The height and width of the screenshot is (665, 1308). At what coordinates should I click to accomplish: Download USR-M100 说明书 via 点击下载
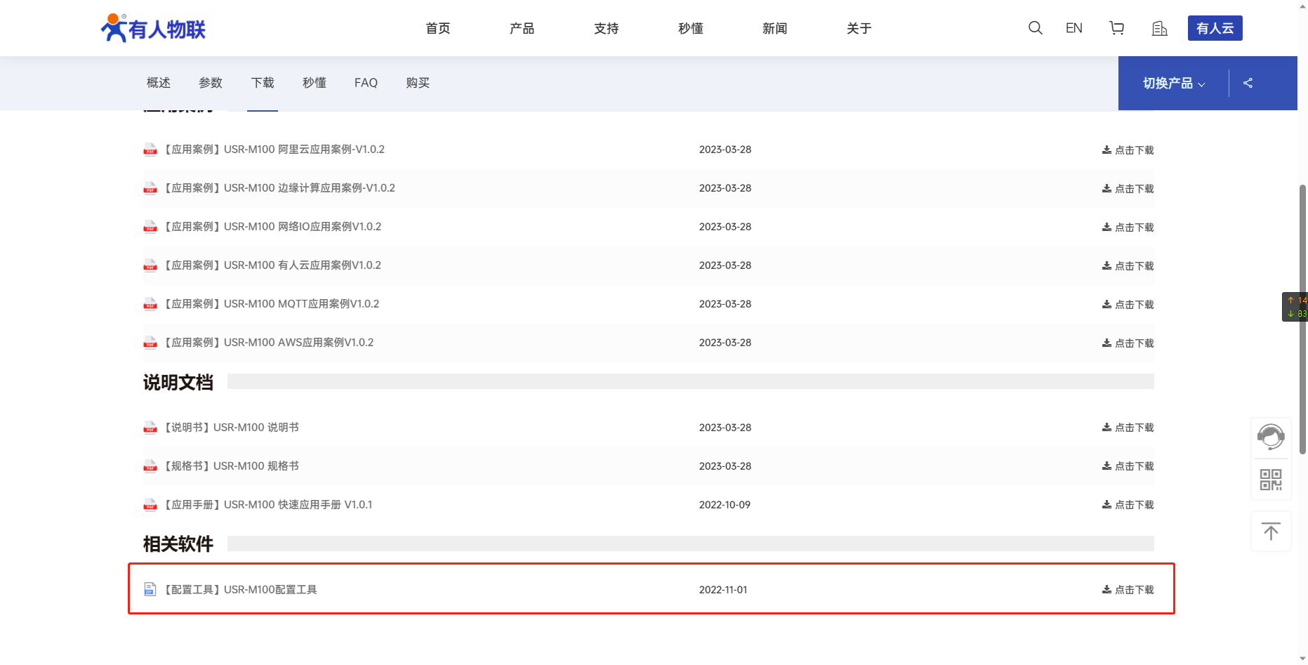coord(1128,428)
